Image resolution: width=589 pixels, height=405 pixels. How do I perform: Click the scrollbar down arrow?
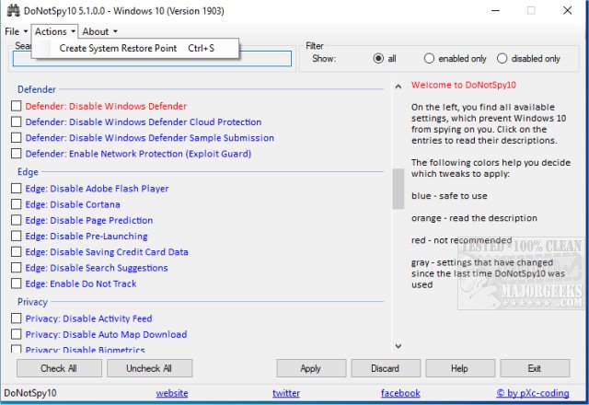[x=398, y=346]
